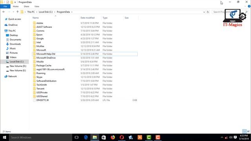Open the View ribbon tab
The image size is (251, 141).
click(36, 6)
